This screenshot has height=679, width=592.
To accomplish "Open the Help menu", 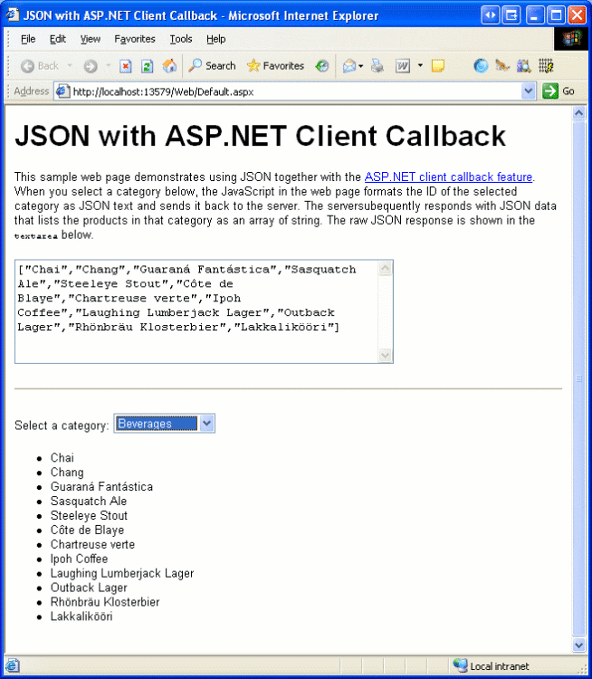I will 215,39.
